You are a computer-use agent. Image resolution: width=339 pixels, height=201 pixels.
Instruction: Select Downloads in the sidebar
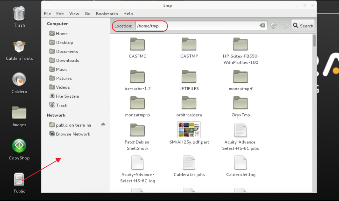click(x=68, y=60)
